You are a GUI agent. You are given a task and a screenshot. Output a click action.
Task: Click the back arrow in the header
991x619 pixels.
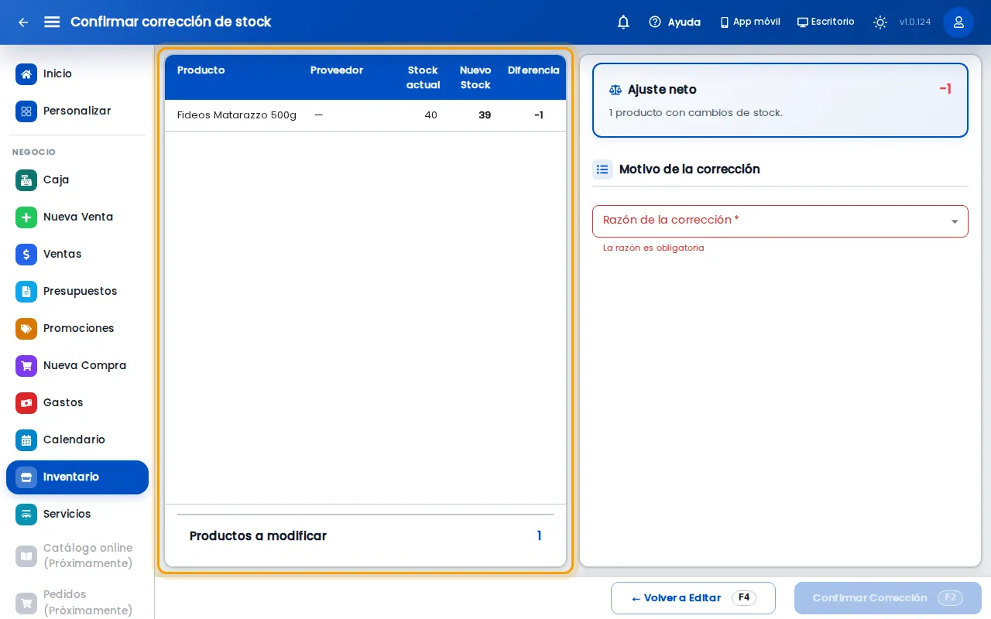pyautogui.click(x=23, y=22)
